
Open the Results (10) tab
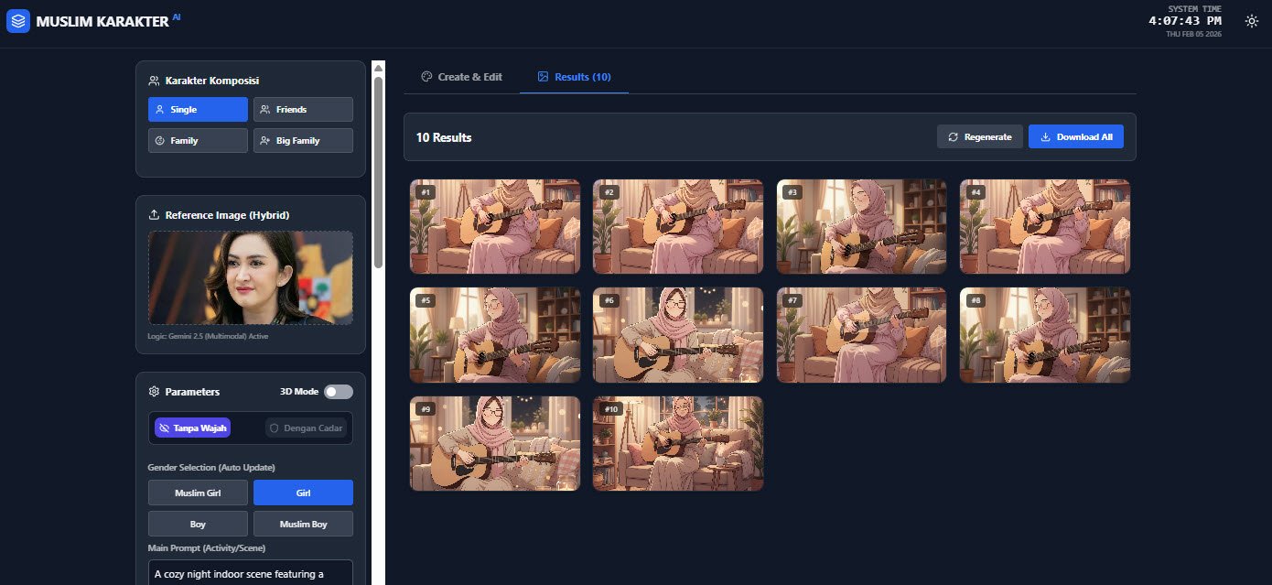pyautogui.click(x=574, y=77)
